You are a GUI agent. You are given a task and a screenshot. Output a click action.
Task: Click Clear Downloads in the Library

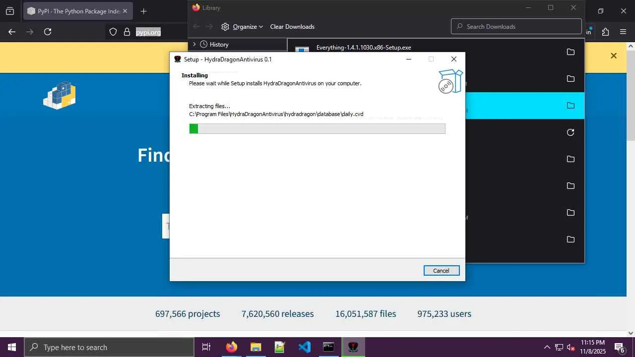coord(292,27)
